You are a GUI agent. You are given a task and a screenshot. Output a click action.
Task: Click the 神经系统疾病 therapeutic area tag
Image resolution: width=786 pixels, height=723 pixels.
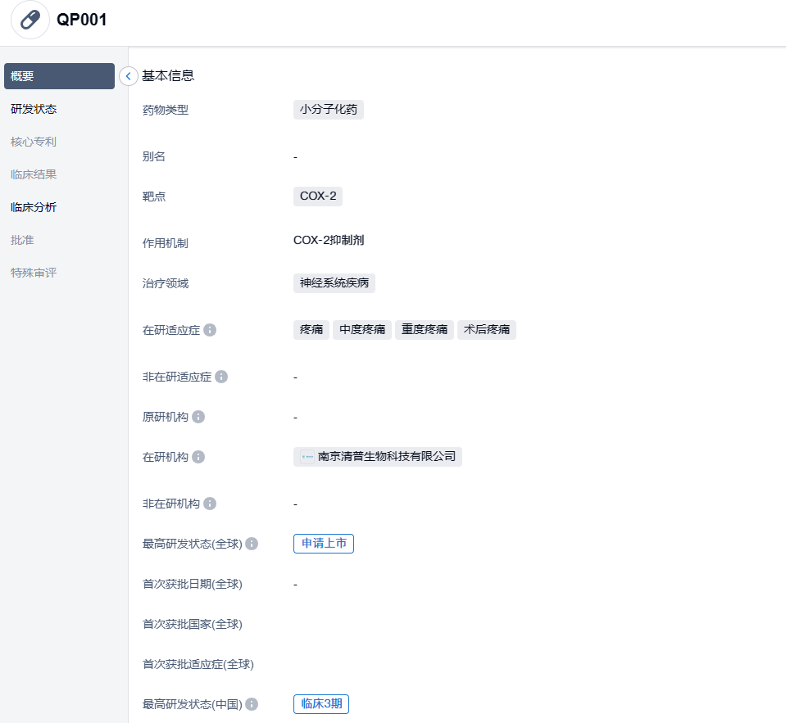click(x=334, y=283)
